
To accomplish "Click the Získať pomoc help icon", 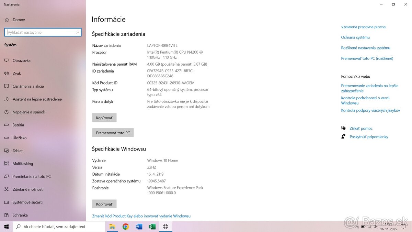I will point(343,128).
